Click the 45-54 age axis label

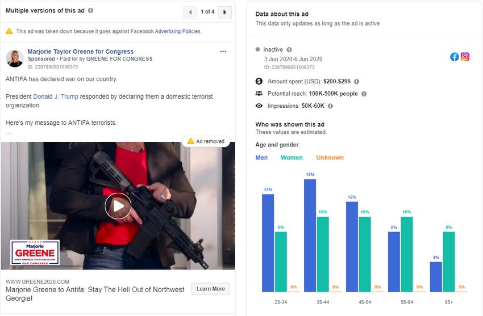point(365,302)
